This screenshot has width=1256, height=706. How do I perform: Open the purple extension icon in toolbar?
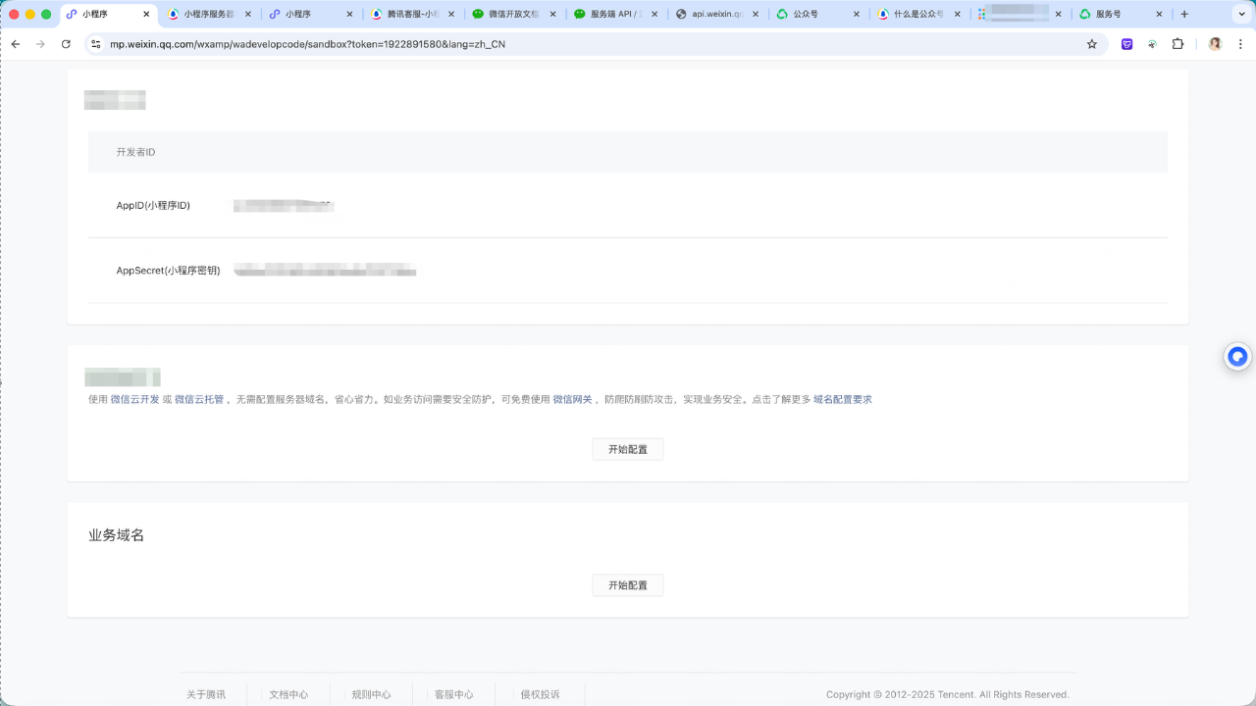[1127, 44]
